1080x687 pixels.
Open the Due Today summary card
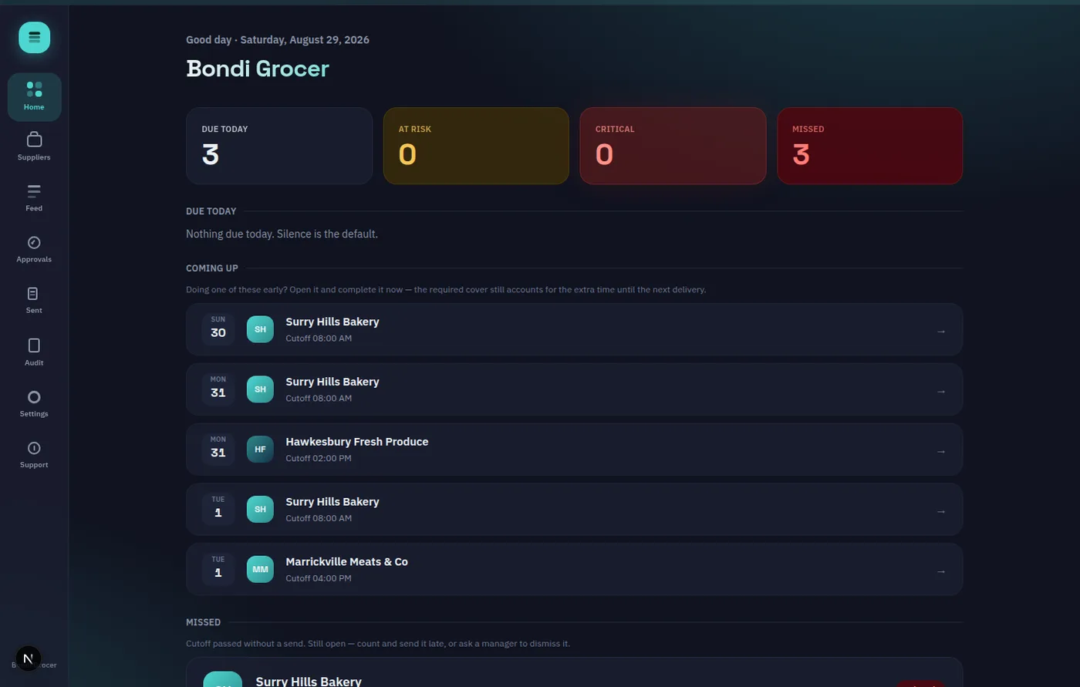click(x=279, y=146)
